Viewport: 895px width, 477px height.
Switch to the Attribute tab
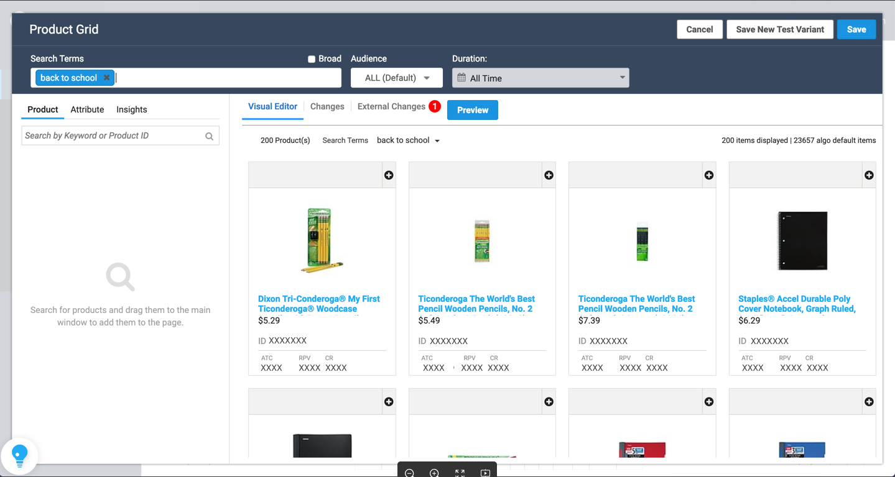pos(87,109)
